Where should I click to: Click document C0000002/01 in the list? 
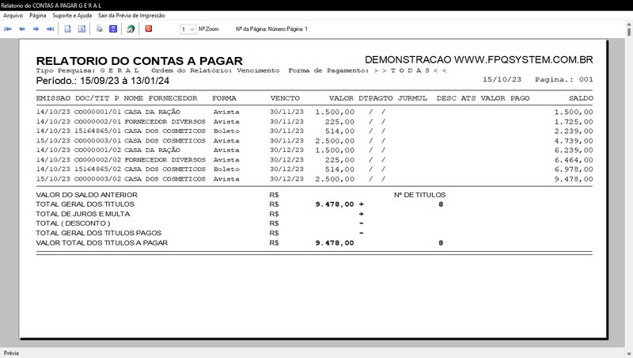point(97,122)
